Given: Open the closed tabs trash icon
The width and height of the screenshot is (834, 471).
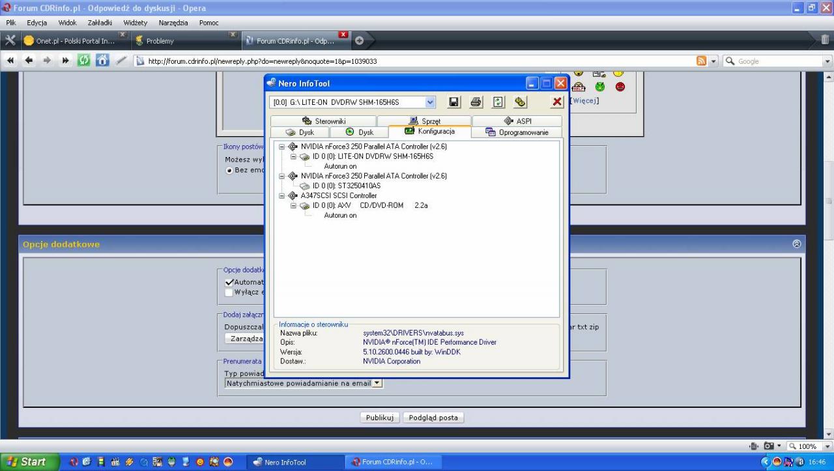Looking at the screenshot, I should [825, 40].
